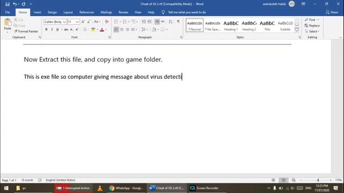This screenshot has height=193, width=344.
Task: Click the 170% zoom level indicator
Action: [x=339, y=180]
